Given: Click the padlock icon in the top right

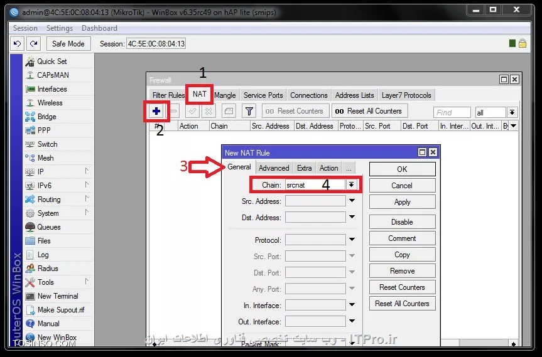Looking at the screenshot, I should pos(523,43).
